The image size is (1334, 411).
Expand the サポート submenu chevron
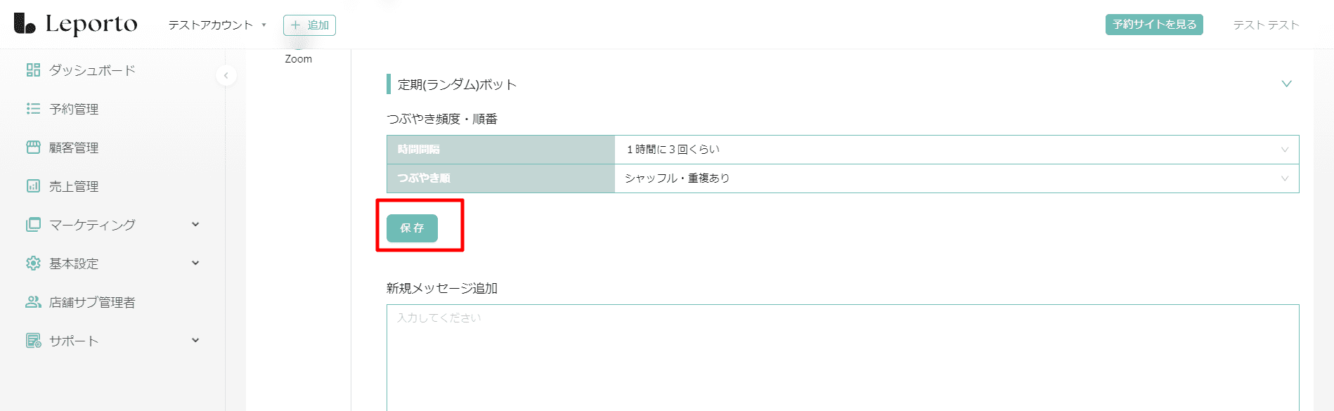click(195, 341)
